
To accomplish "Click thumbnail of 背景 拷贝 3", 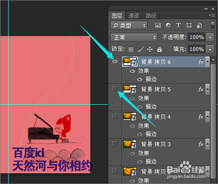I will coord(130,144).
